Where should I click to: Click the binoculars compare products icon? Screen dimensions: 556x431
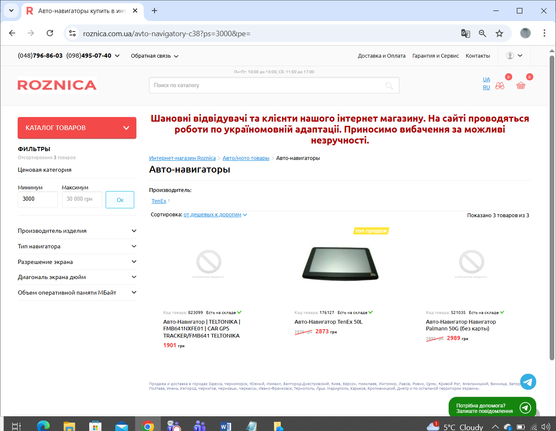(x=500, y=85)
